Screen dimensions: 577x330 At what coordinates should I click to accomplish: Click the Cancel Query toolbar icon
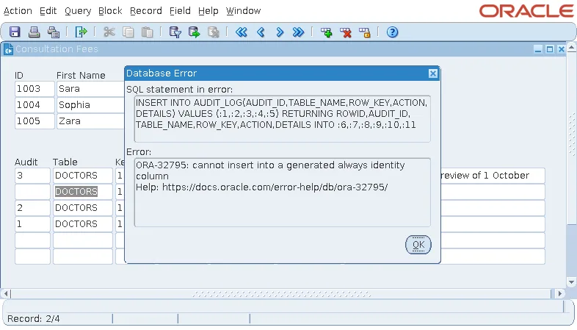click(x=214, y=32)
